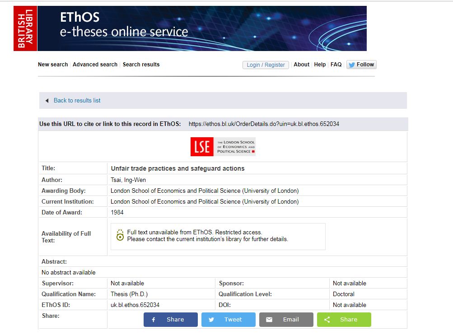Viewport: 453px width, 335px height.
Task: Open the New search page
Action: coord(53,65)
